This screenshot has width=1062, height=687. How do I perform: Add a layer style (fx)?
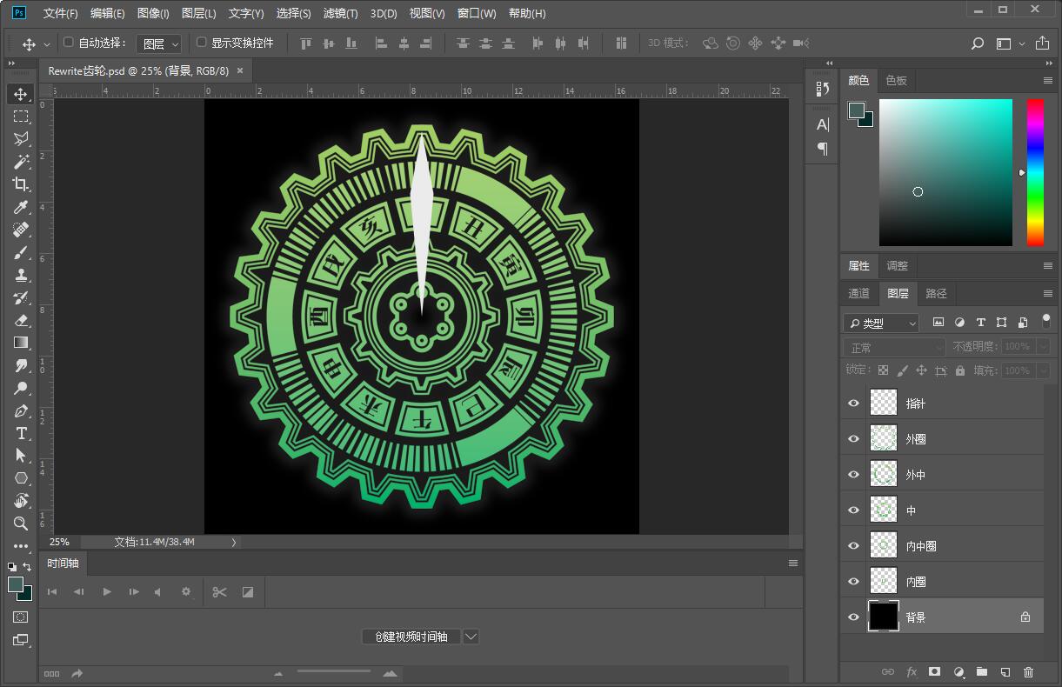click(912, 672)
